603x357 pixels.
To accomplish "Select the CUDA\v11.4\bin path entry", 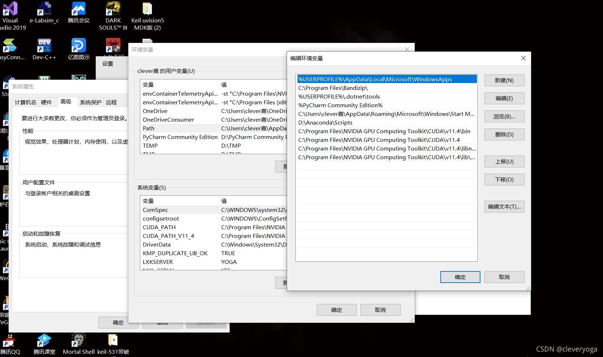I will (386, 131).
